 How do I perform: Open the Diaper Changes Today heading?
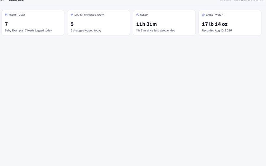(90, 15)
